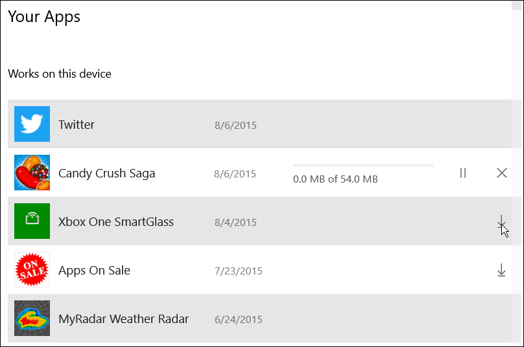Open the Candy Crush Saga title
The height and width of the screenshot is (347, 524).
pyautogui.click(x=106, y=173)
